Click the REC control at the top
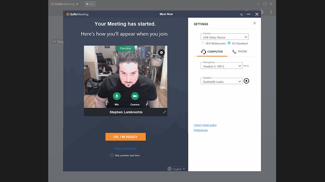The height and width of the screenshot is (182, 325). 90,3
